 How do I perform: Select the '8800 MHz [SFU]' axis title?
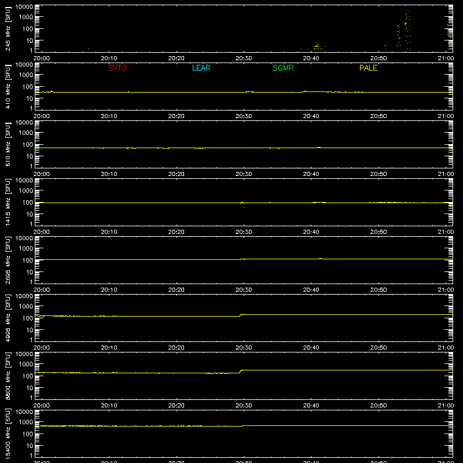[x=8, y=376]
